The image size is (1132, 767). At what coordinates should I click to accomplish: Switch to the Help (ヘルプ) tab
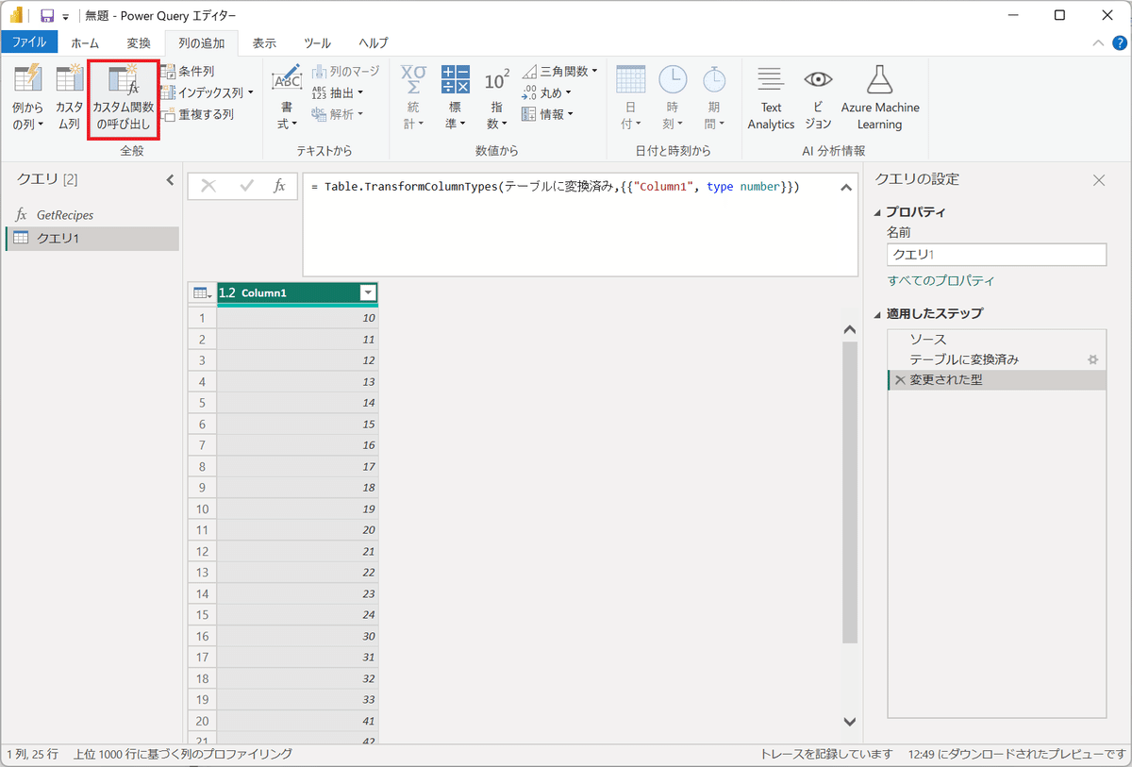374,43
